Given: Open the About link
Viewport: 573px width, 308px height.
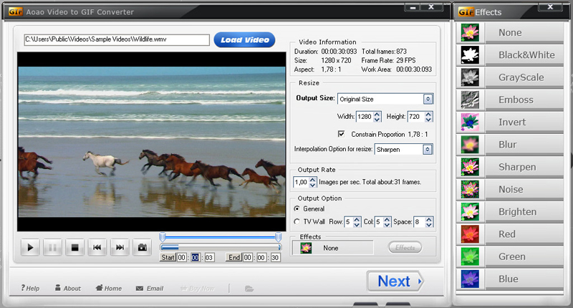Looking at the screenshot, I should [68, 288].
